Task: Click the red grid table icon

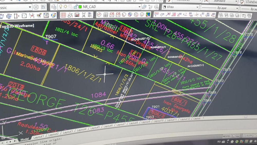Action: pyautogui.click(x=63, y=15)
